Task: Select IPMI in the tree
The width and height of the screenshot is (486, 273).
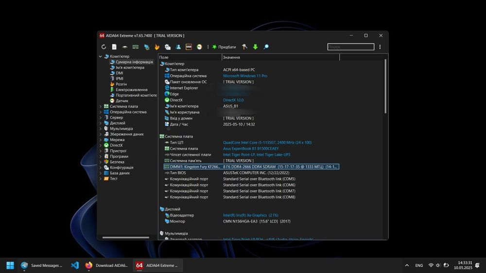Action: 120,79
